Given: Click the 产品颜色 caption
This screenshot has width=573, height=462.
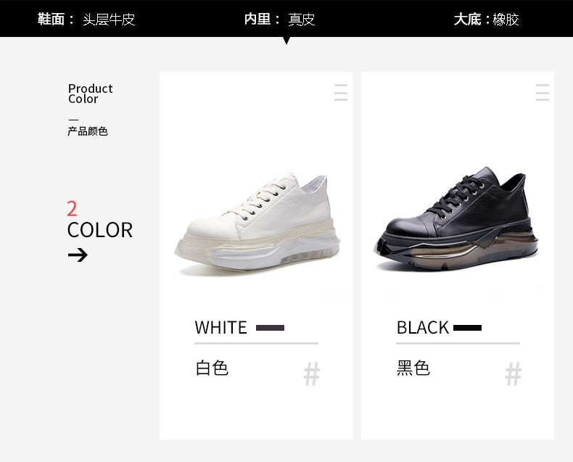Looking at the screenshot, I should coord(88,131).
